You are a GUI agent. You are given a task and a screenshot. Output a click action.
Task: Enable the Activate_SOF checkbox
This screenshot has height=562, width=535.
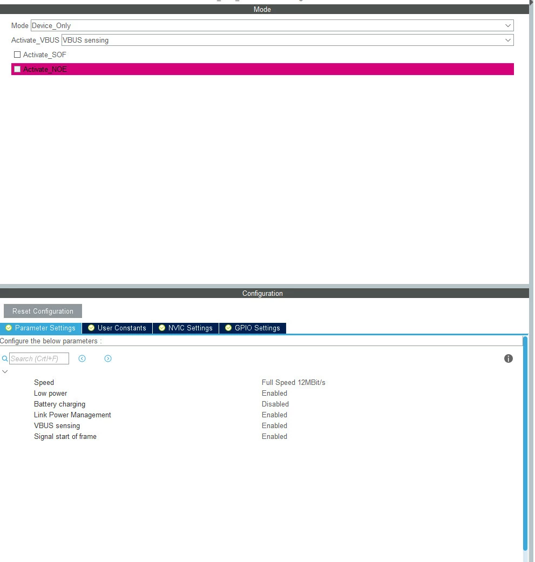pos(17,55)
